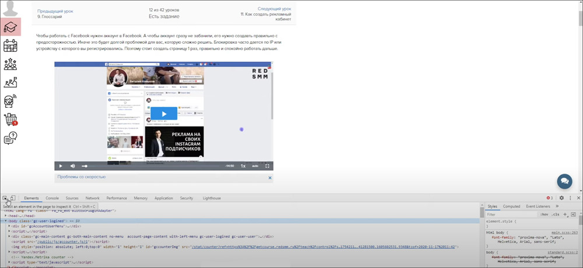
Task: Open the Computed pane tab
Action: (512, 206)
